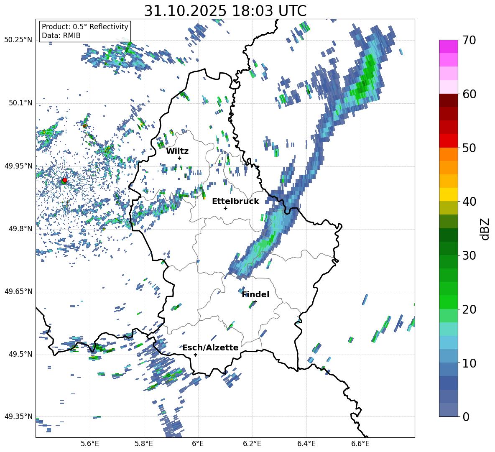
Task: Click the yellow colorbar segment near 40
Action: (448, 194)
